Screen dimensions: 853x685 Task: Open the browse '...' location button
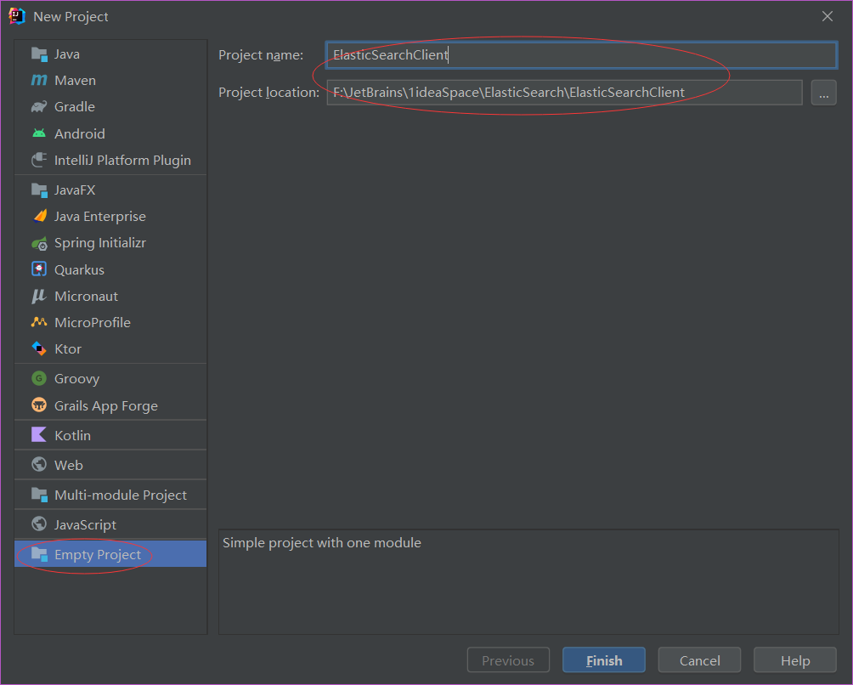(x=823, y=93)
